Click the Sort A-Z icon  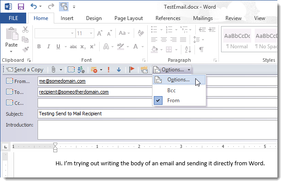click(188, 49)
